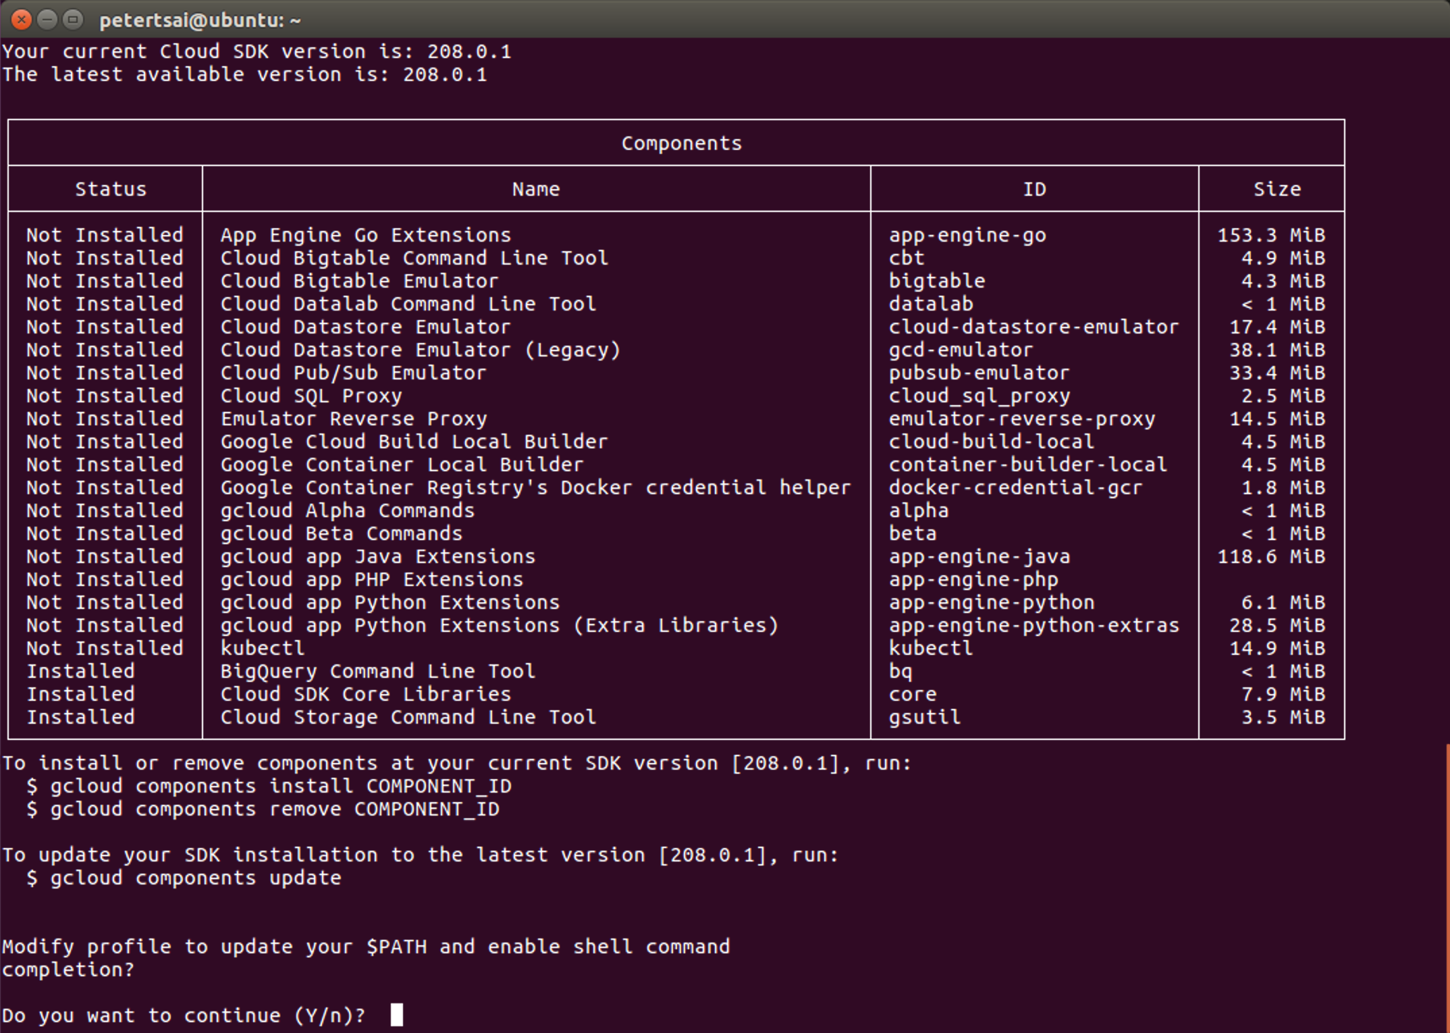1450x1033 pixels.
Task: Click the Components table title
Action: [x=681, y=143]
